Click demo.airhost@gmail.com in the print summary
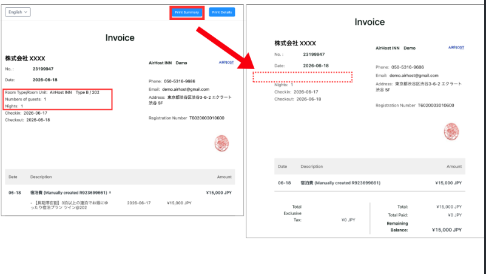Image resolution: width=486 pixels, height=274 pixels. pos(414,76)
